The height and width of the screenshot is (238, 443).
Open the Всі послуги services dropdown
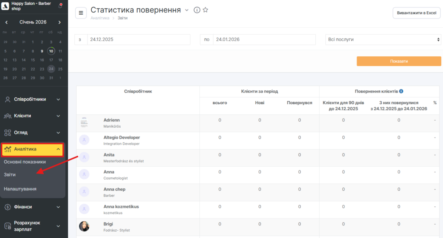[383, 39]
